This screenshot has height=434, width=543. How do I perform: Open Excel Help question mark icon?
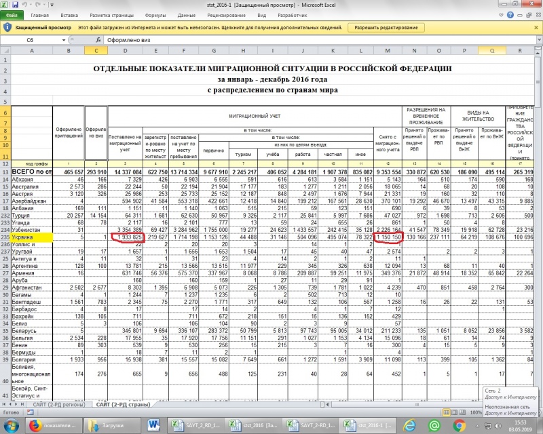pos(510,15)
